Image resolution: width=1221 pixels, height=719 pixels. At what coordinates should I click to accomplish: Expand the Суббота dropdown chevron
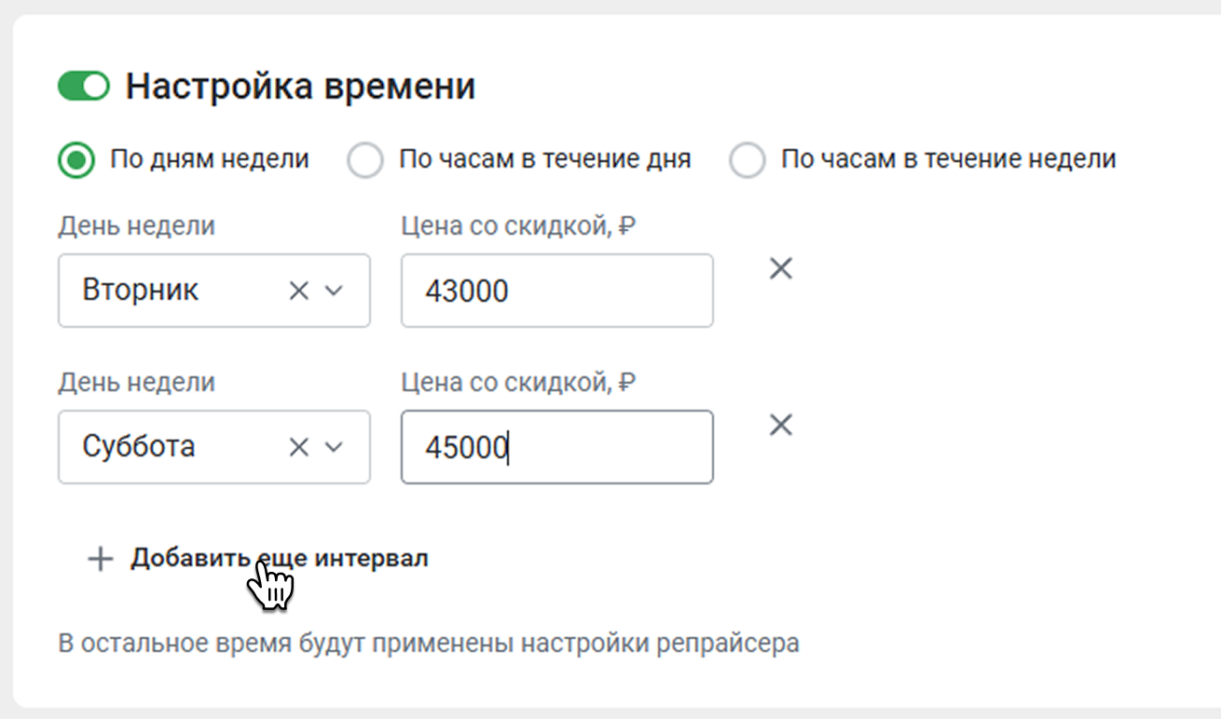tap(334, 447)
